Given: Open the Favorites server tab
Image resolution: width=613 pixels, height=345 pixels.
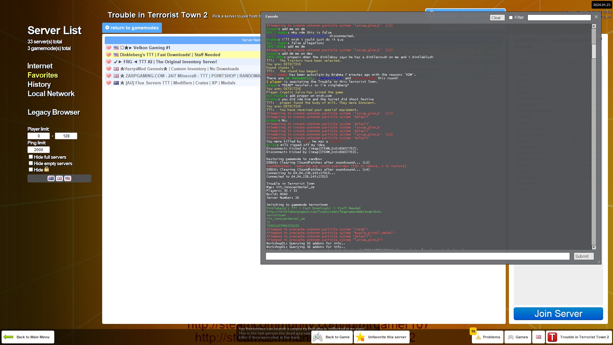Looking at the screenshot, I should [x=42, y=75].
